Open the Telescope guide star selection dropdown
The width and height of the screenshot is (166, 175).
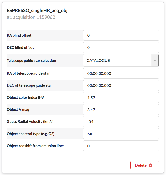[121, 60]
